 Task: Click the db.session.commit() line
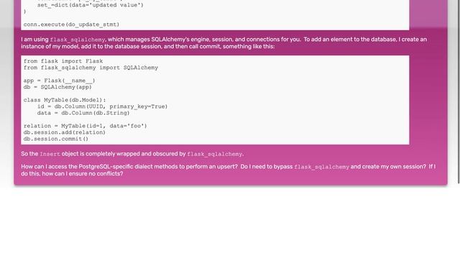click(x=56, y=139)
